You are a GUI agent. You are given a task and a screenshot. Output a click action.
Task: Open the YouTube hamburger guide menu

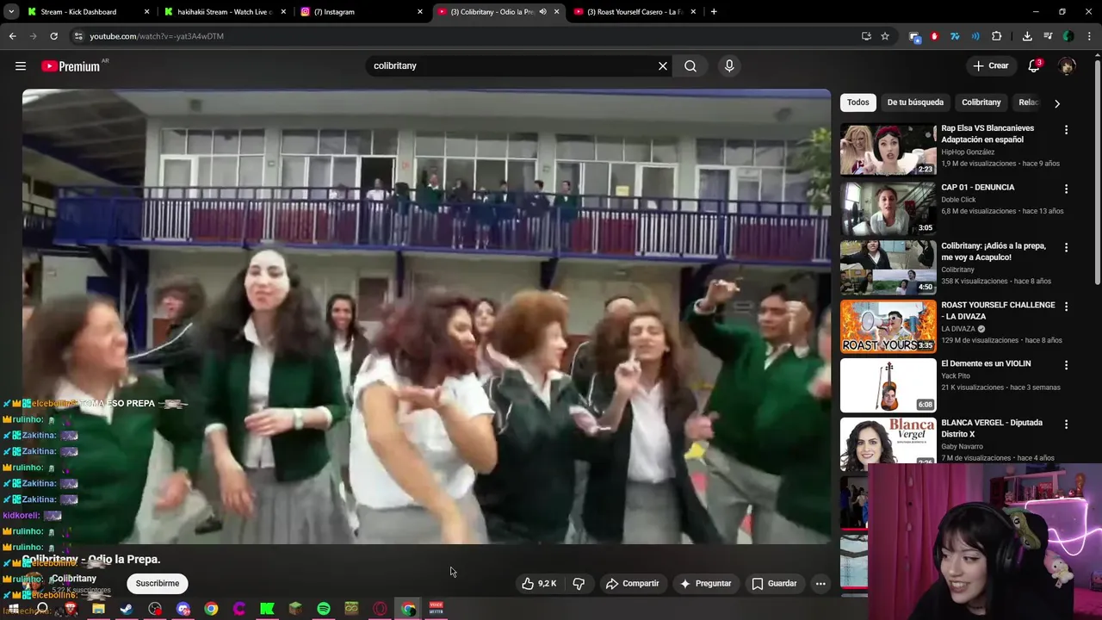21,66
